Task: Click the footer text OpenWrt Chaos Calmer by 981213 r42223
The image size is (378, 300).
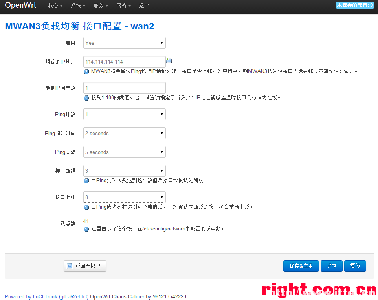Action: [x=138, y=296]
